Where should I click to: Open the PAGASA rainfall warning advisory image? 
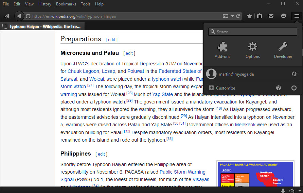click(255, 174)
